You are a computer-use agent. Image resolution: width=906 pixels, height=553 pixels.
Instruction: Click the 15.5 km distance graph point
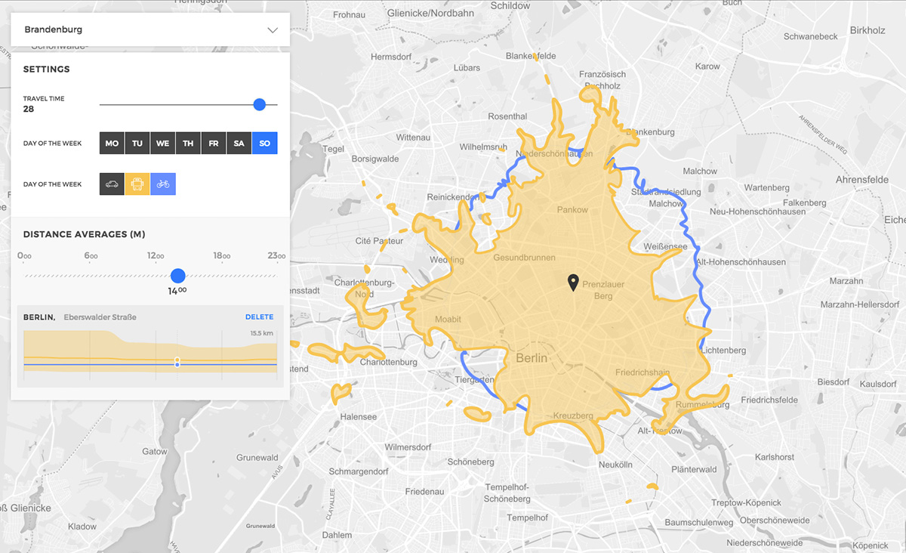coord(177,363)
